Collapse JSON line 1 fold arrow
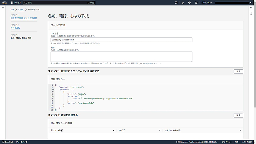Viewport: 256px width, 144px height. tap(54, 85)
